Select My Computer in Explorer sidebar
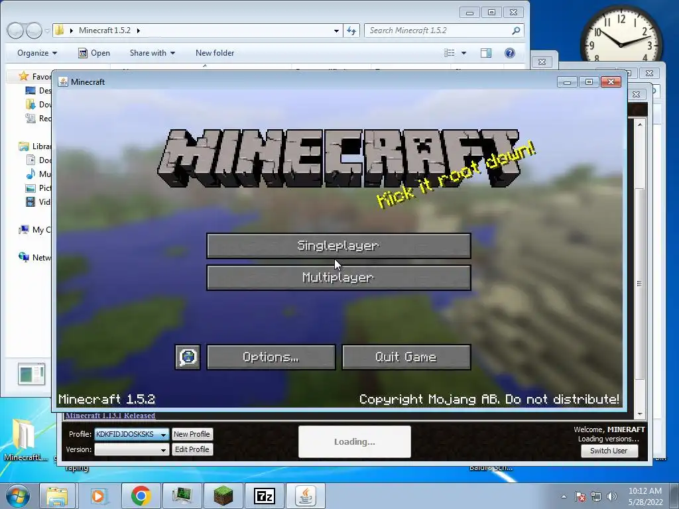679x509 pixels. [x=34, y=230]
